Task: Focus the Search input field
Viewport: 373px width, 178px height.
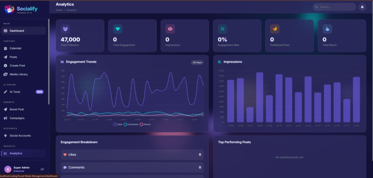Action: click(334, 7)
